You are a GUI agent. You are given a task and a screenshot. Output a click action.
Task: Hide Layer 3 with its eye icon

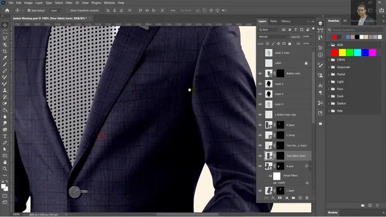(260, 104)
